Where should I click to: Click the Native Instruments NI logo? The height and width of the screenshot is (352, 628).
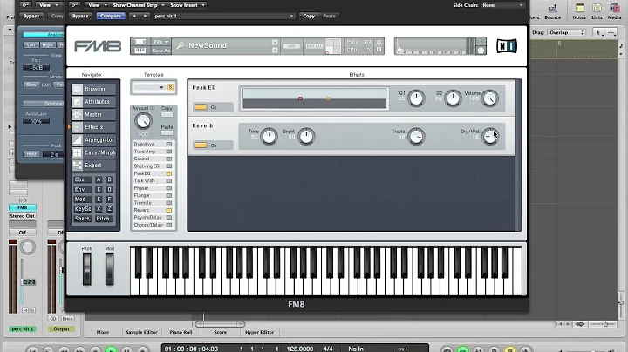coord(507,46)
